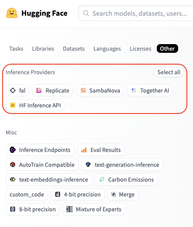Image resolution: width=193 pixels, height=227 pixels.
Task: Enable the AutoTrain Compatible filter
Action: click(x=42, y=165)
